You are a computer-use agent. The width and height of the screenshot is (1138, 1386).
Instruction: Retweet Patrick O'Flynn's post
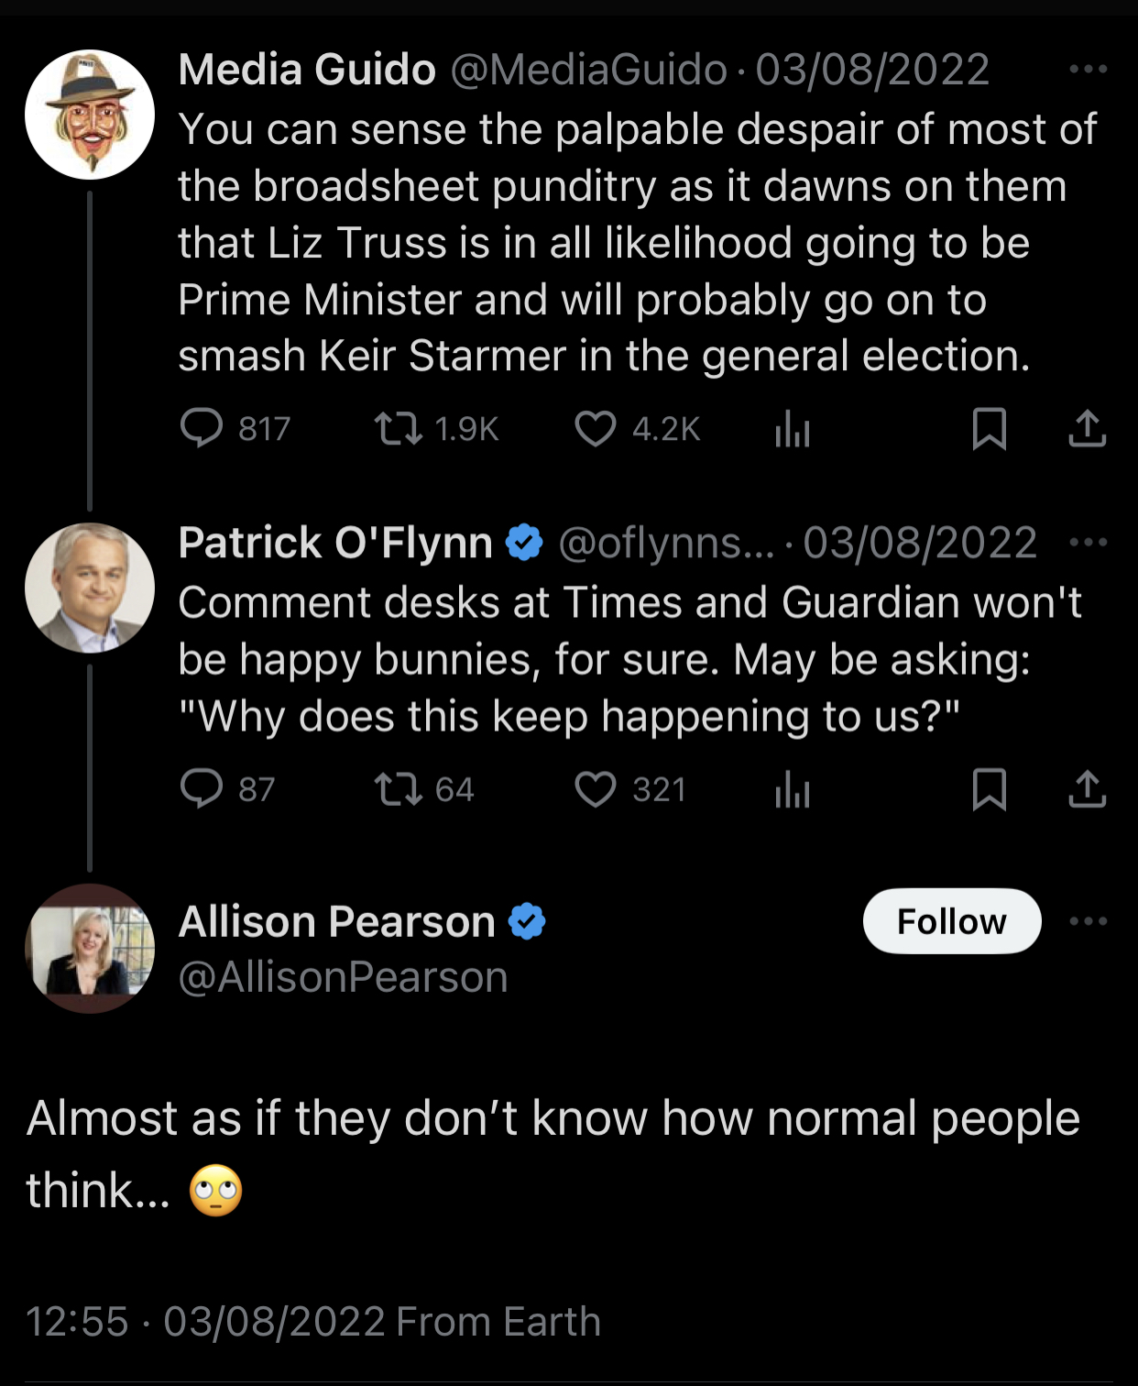tap(399, 788)
